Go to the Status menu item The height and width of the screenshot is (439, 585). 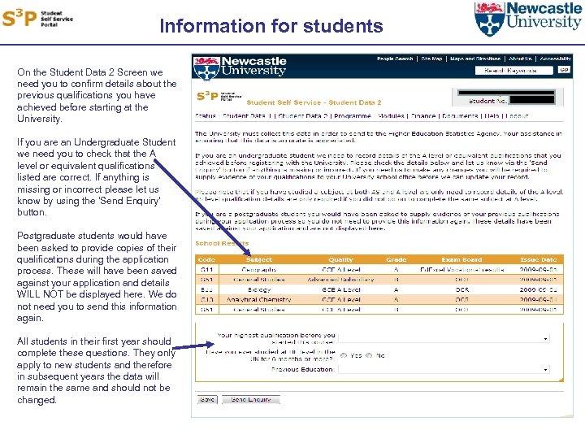pos(206,115)
